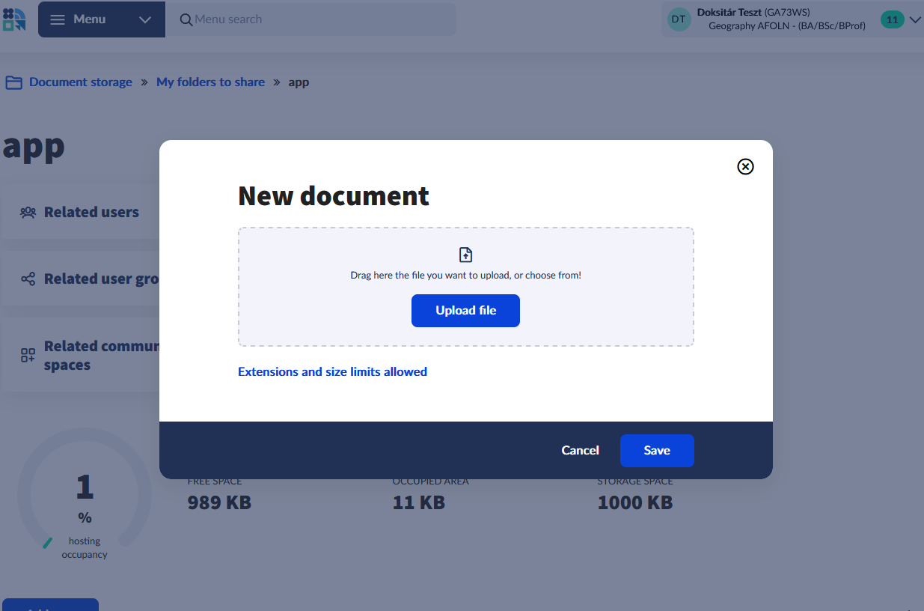
Task: Click the hamburger Menu icon
Action: (x=58, y=19)
